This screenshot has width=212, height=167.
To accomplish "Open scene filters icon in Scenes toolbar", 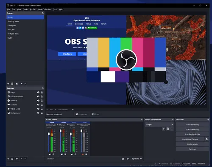I will [17, 84].
